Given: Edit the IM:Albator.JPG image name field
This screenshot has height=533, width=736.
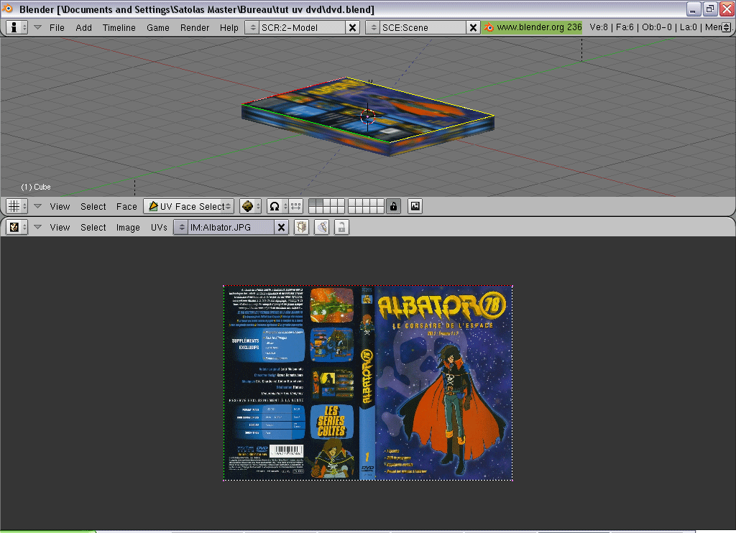Looking at the screenshot, I should 231,228.
